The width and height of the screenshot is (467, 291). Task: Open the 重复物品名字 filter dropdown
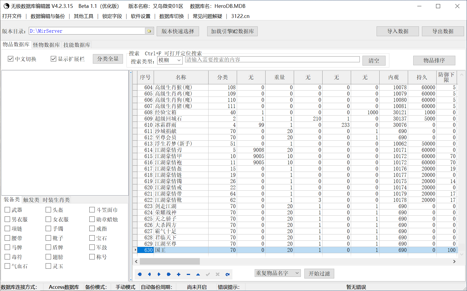(x=277, y=273)
